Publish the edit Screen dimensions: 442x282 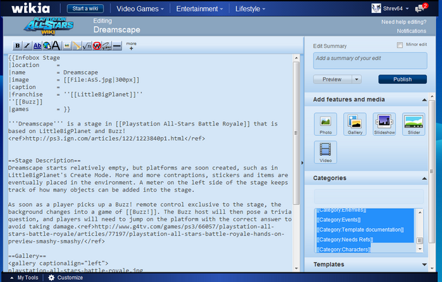(402, 79)
